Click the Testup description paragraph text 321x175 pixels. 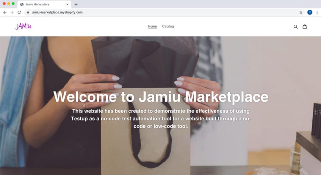[x=161, y=119]
